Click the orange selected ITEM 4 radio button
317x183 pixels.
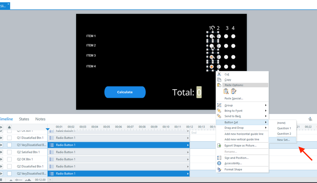212,66
